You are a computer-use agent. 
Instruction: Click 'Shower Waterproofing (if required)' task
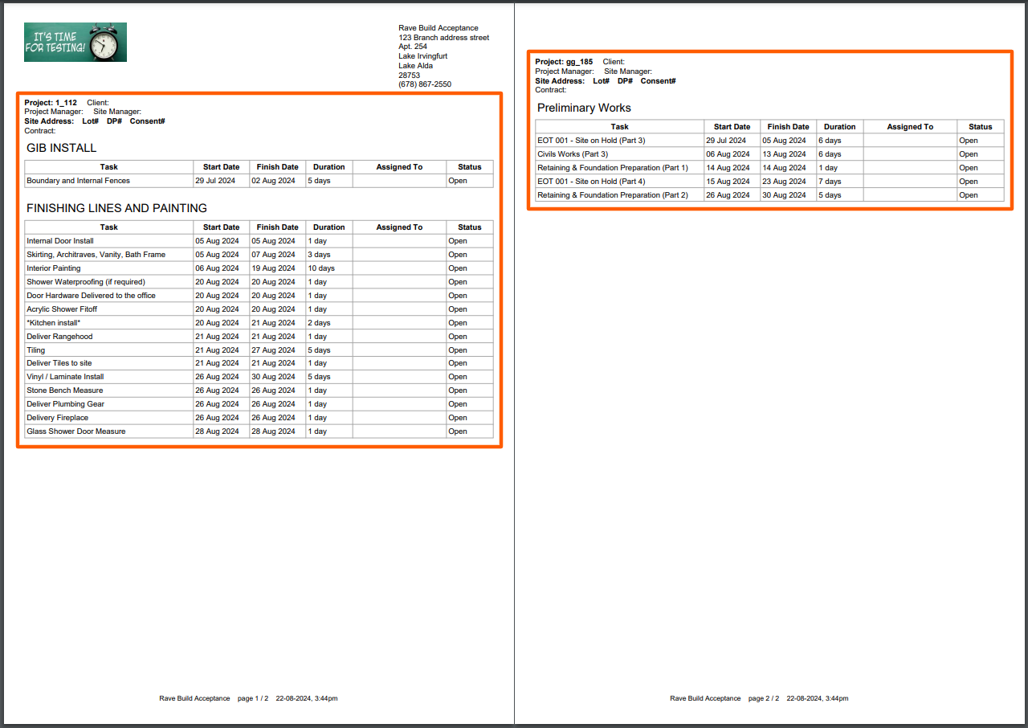point(86,282)
